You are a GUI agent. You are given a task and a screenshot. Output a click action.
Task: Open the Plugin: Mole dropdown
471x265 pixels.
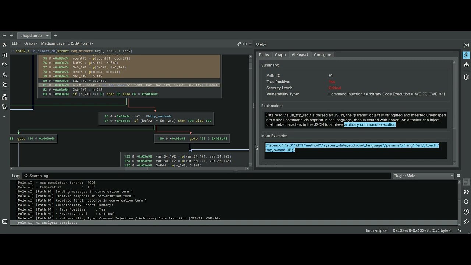click(x=422, y=176)
